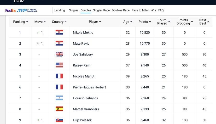
Task: Open the Race to Milan tab
Action: 140,10
